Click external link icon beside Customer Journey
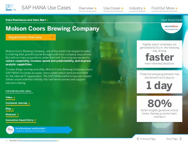 (29, 103)
